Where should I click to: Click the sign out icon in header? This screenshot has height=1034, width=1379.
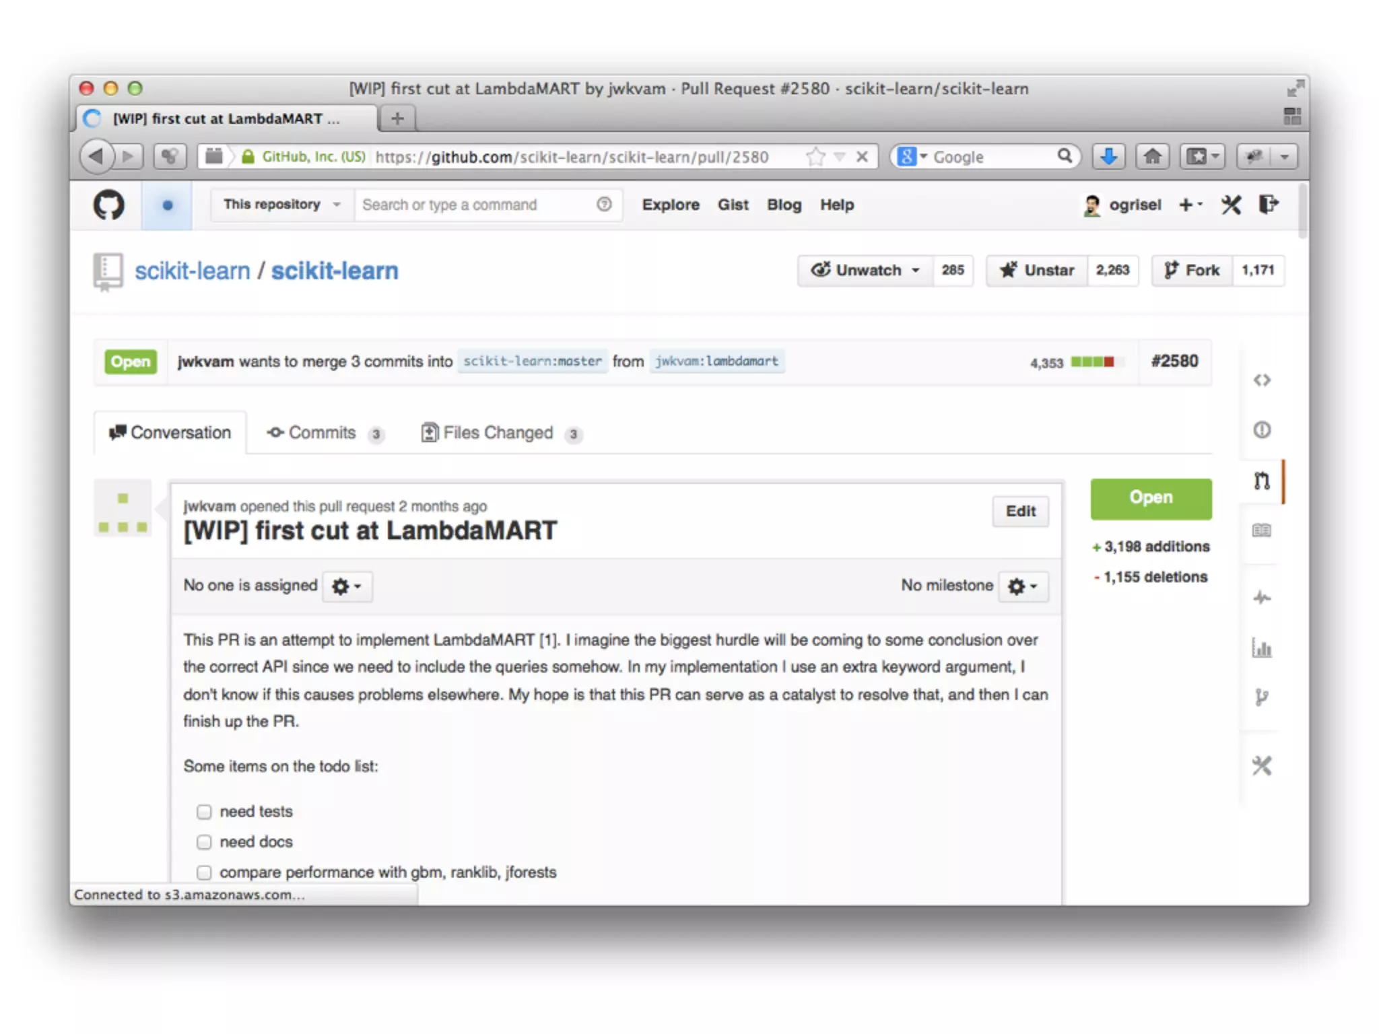click(1268, 205)
